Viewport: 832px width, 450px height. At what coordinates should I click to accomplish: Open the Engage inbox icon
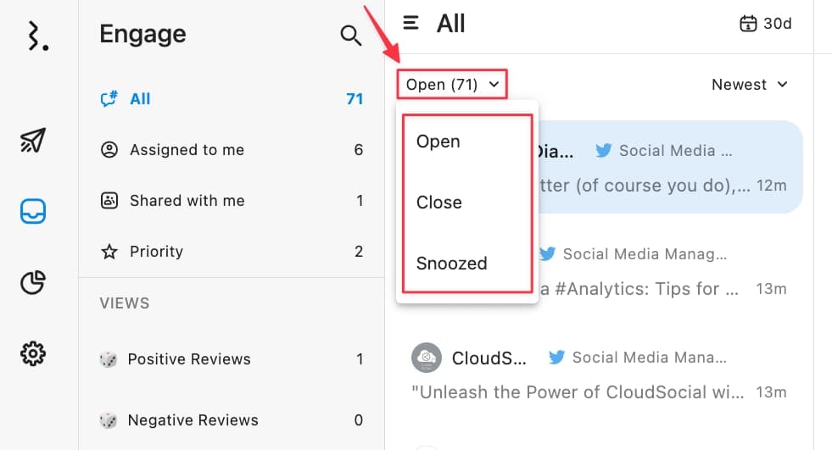click(x=33, y=212)
